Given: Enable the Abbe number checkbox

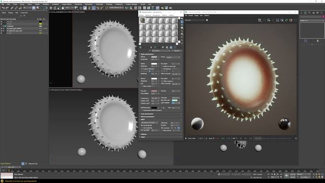Looking at the screenshot, I should pyautogui.click(x=142, y=86).
